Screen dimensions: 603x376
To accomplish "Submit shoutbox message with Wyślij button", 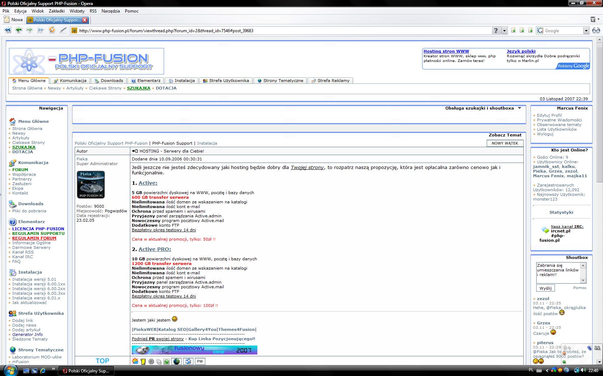I will [x=546, y=288].
